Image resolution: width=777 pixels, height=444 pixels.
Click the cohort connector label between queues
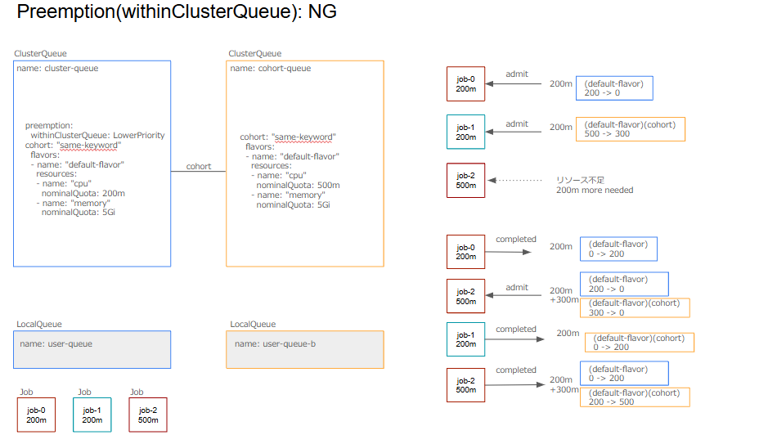coord(199,166)
